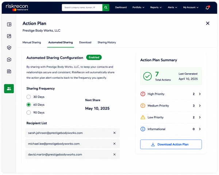This screenshot has width=219, height=175.
Task: Click the yellow Low Priority warning triangle
Action: (x=143, y=117)
